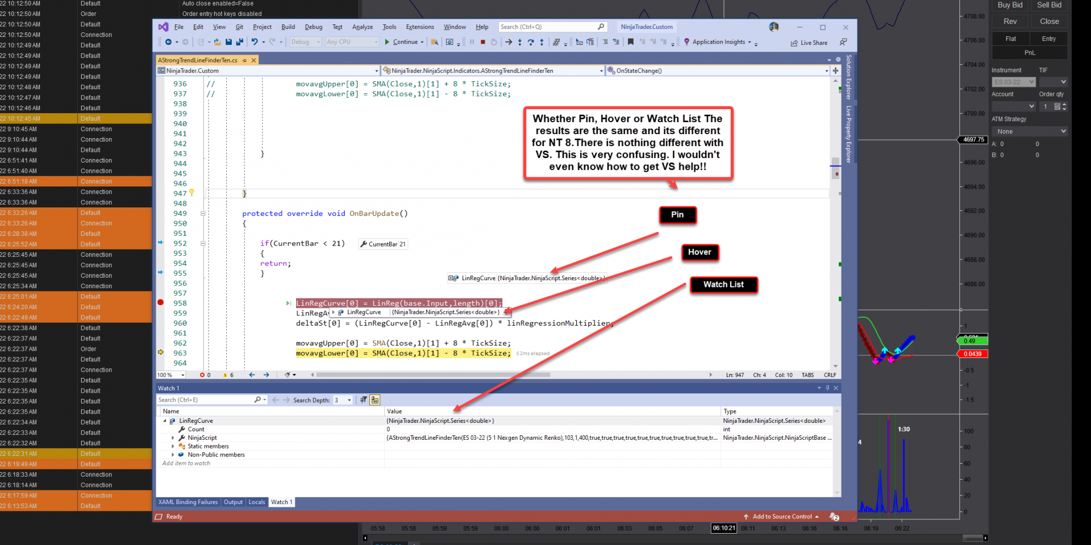The width and height of the screenshot is (1091, 545).
Task: Click the Step Into debug icon
Action: pyautogui.click(x=519, y=42)
